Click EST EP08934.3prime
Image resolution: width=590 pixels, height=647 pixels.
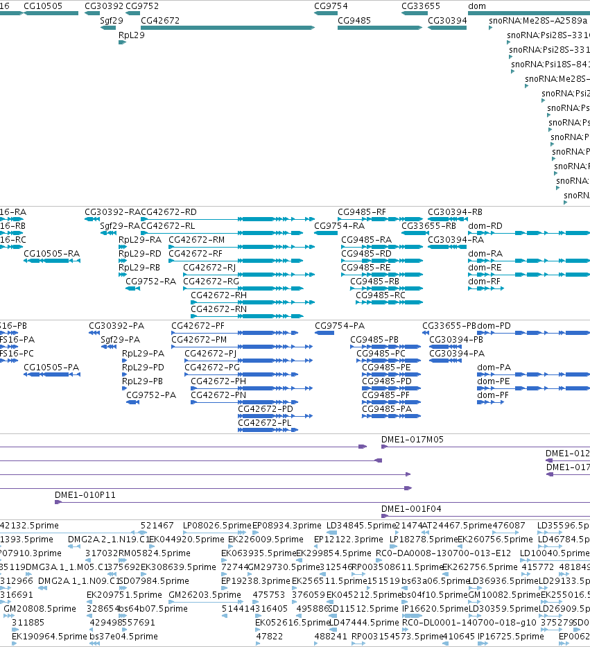255,533
